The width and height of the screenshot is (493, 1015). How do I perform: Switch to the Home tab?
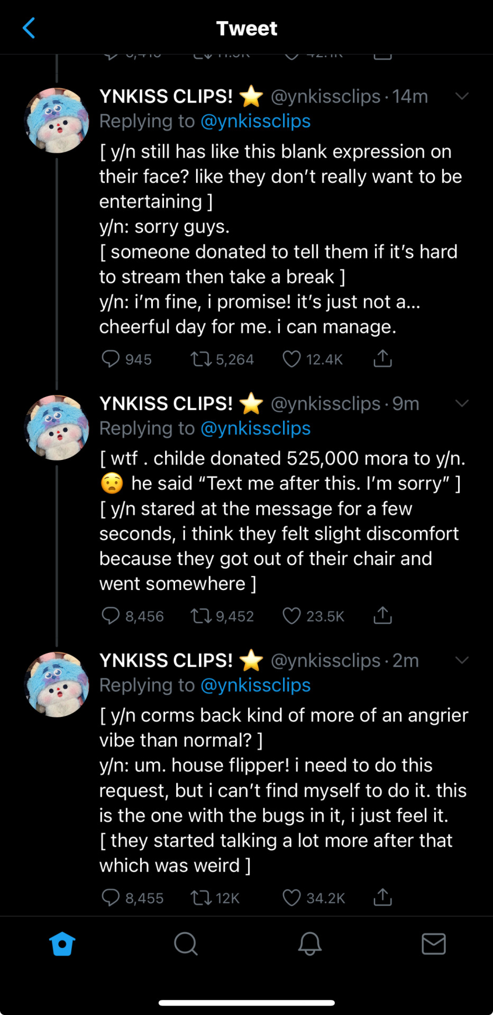pos(62,944)
